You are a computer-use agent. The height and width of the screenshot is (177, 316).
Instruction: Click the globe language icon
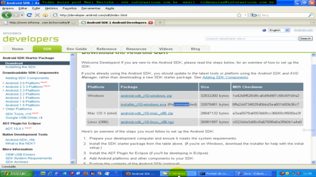coord(264,30)
